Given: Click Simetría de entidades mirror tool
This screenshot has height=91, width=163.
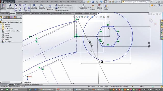Looking at the screenshot, I should pyautogui.click(x=63, y=5).
